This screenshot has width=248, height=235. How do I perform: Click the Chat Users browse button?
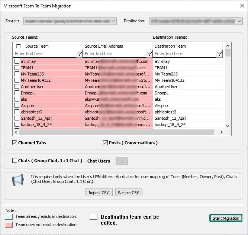(x=122, y=161)
